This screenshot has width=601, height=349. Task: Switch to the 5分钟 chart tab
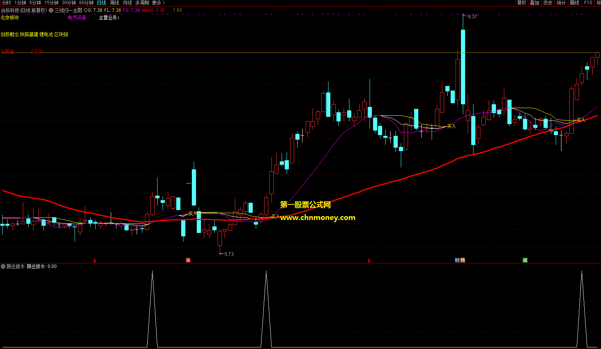click(x=35, y=3)
